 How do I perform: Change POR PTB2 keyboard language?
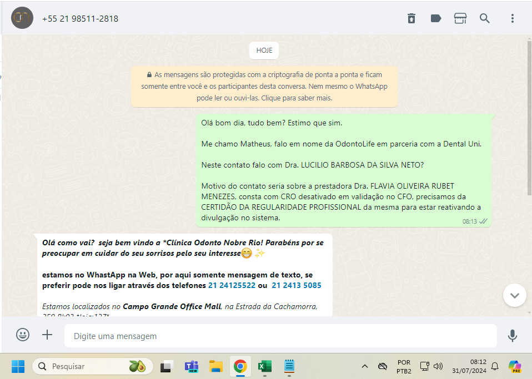tap(404, 367)
